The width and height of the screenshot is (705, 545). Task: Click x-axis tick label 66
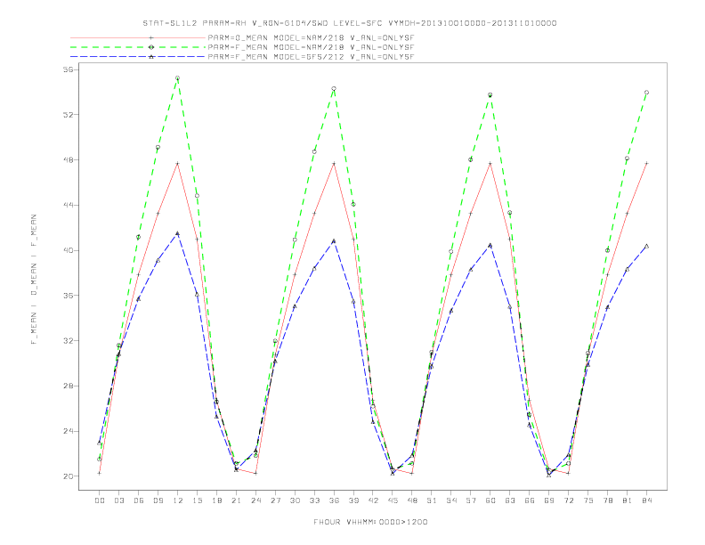[530, 500]
